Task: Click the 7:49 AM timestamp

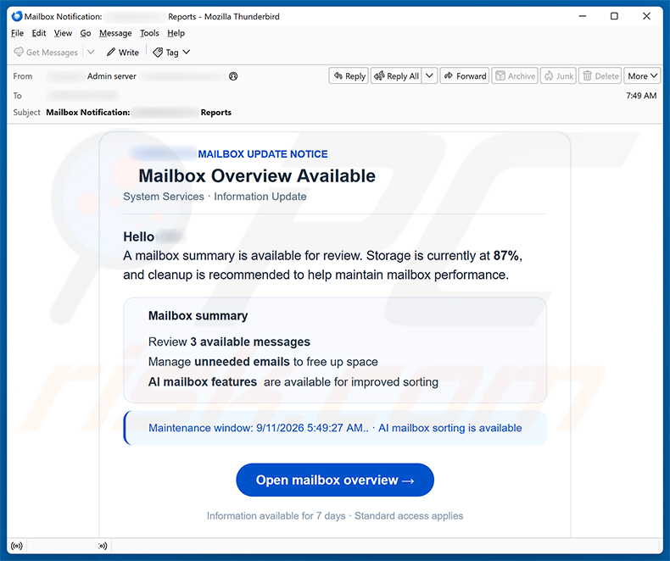Action: click(641, 96)
